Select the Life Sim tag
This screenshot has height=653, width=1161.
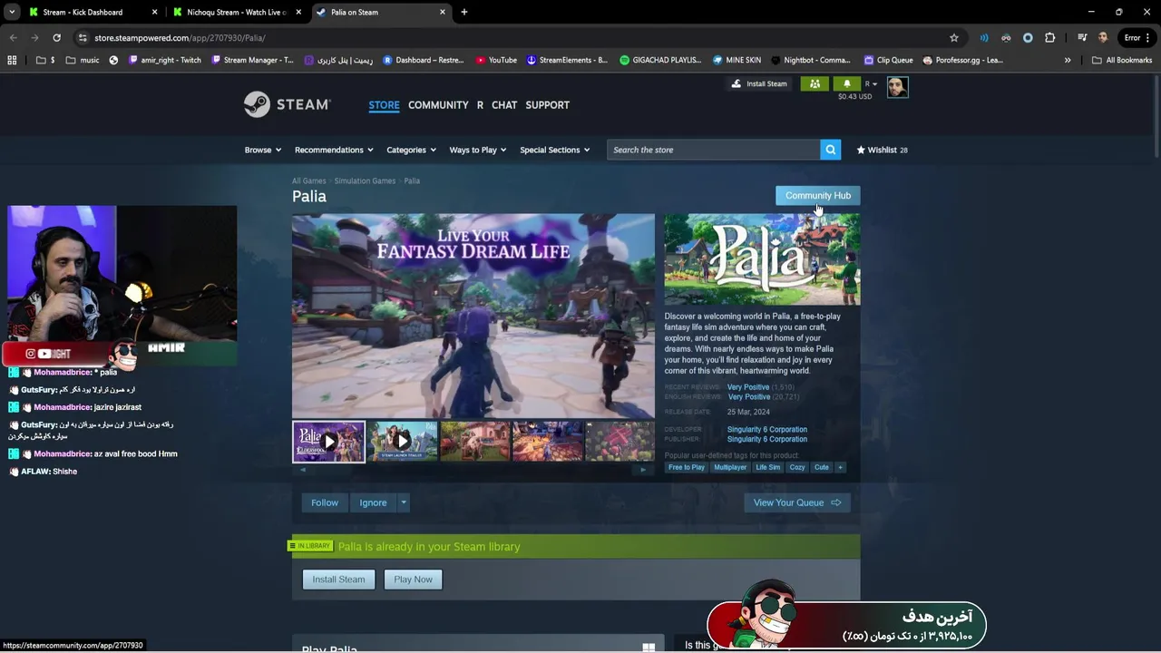click(767, 467)
